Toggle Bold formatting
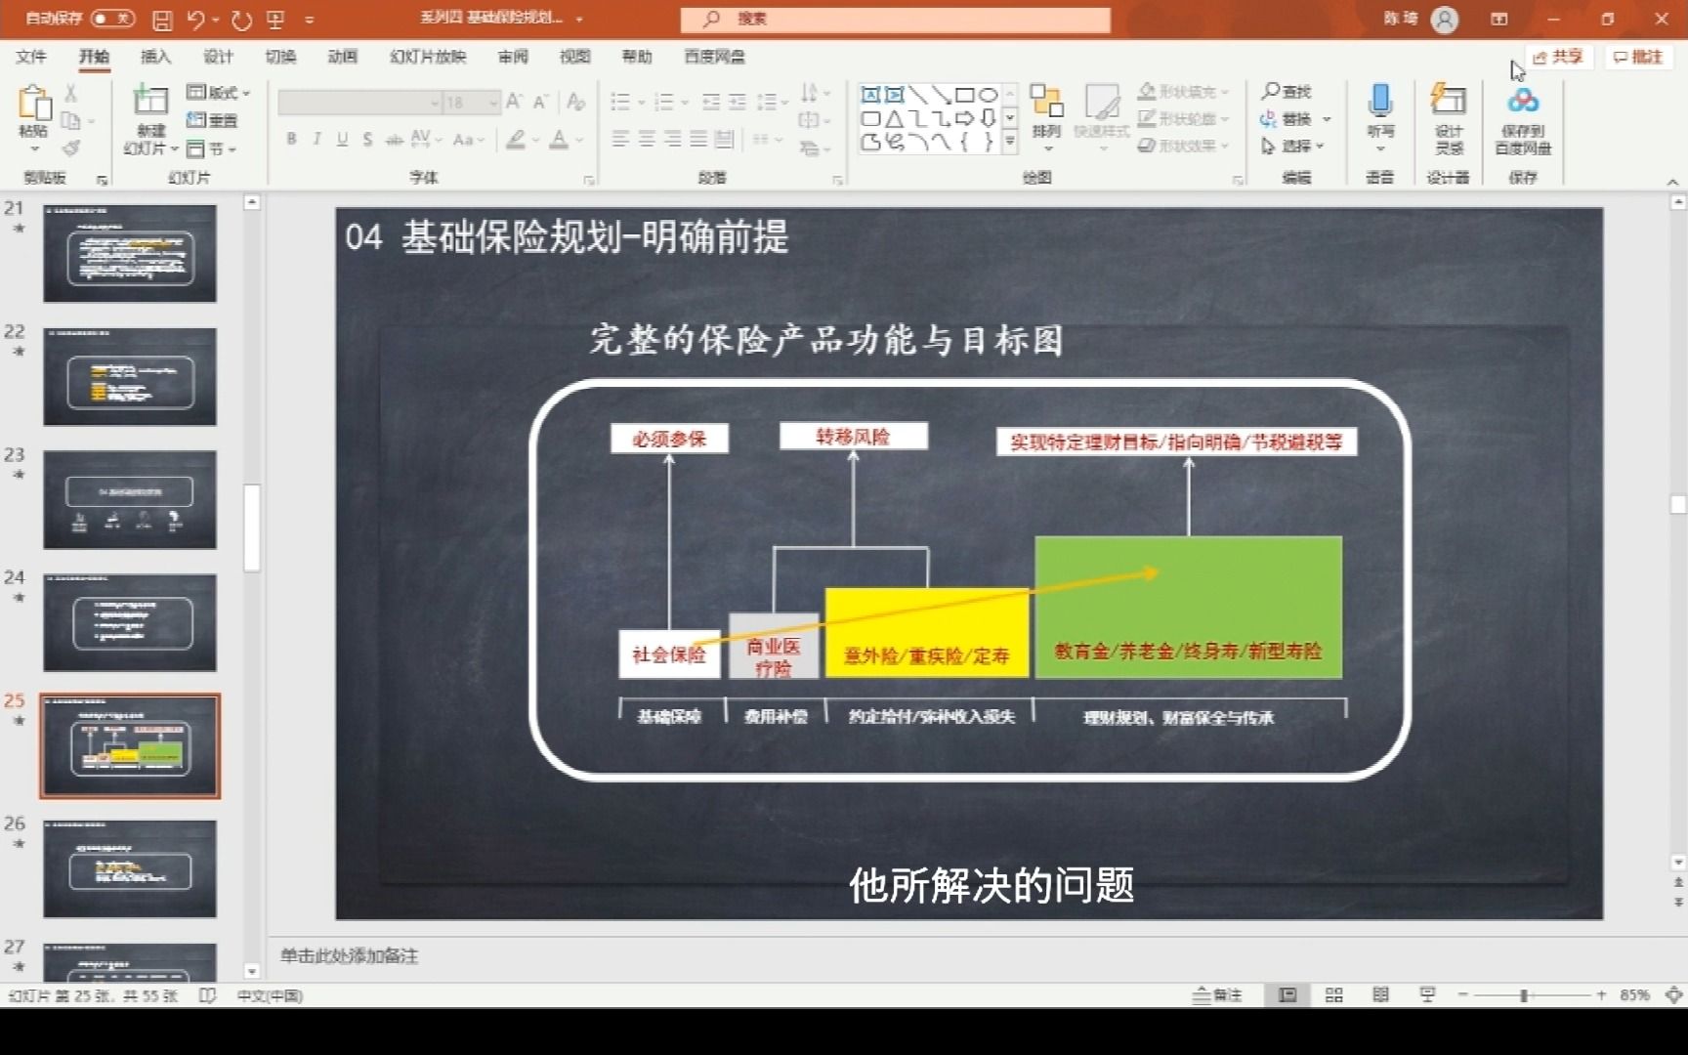 pos(291,140)
